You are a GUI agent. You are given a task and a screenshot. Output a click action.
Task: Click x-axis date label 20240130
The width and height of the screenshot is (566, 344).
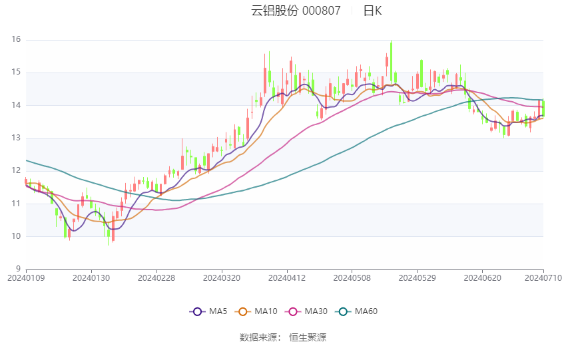point(91,278)
